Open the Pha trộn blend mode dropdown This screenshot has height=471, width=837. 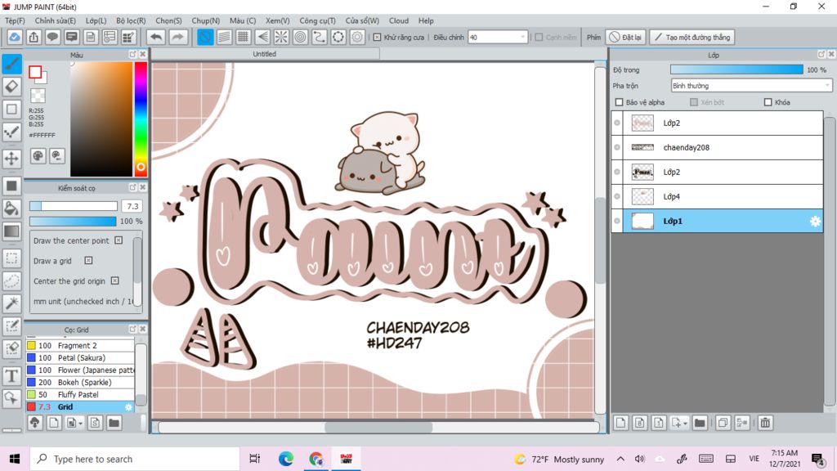(751, 86)
